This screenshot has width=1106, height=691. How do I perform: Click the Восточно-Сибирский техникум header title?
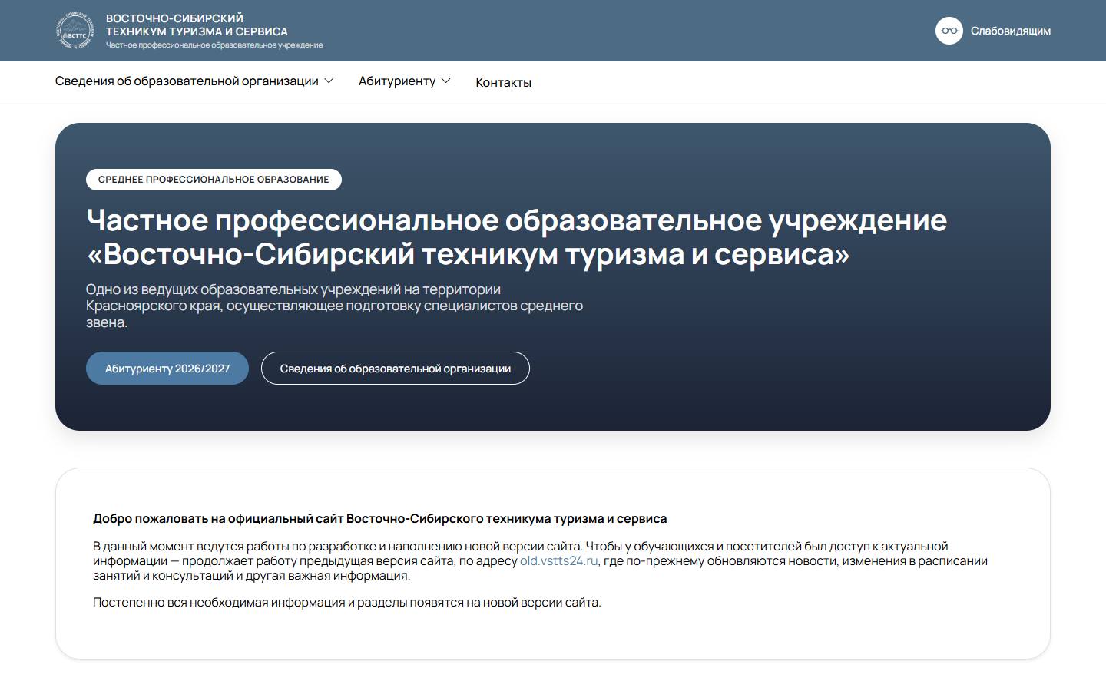click(197, 25)
